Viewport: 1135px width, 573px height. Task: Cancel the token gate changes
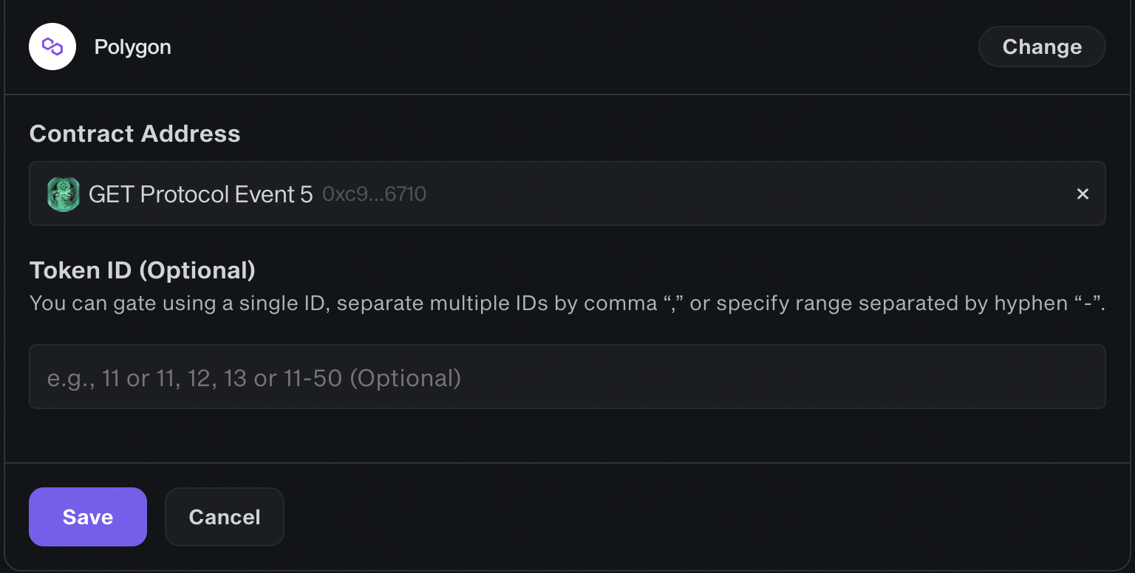coord(225,517)
